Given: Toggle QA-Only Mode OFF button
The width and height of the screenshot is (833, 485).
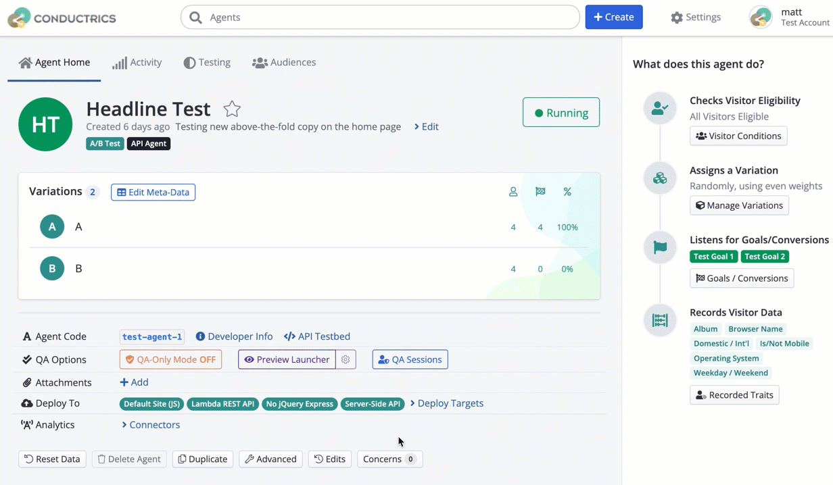Looking at the screenshot, I should 171,359.
